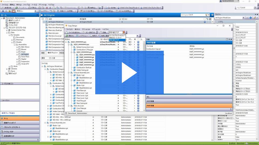Screen dimensions: 259x145
Task: Click Project Explorer (プロジェクトエクスプローラ) nav button
Action: click(x=20, y=127)
